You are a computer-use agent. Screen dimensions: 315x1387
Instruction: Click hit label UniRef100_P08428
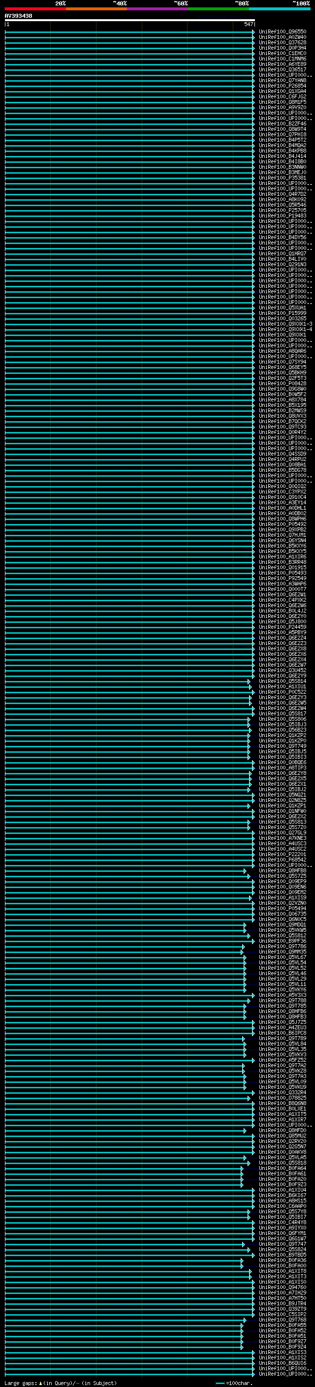(x=282, y=383)
